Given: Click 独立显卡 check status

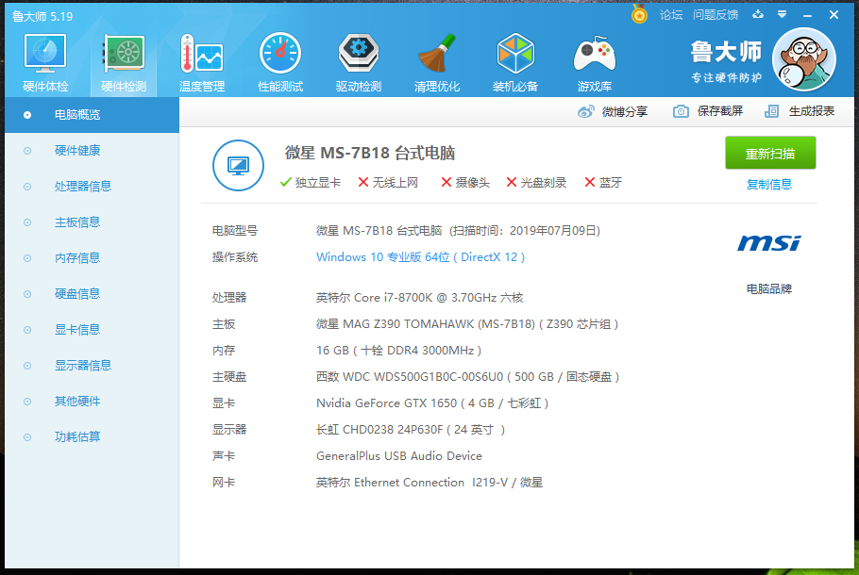Looking at the screenshot, I should point(310,183).
